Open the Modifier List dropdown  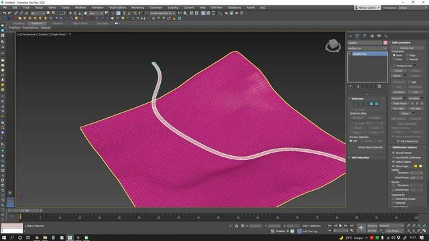367,48
